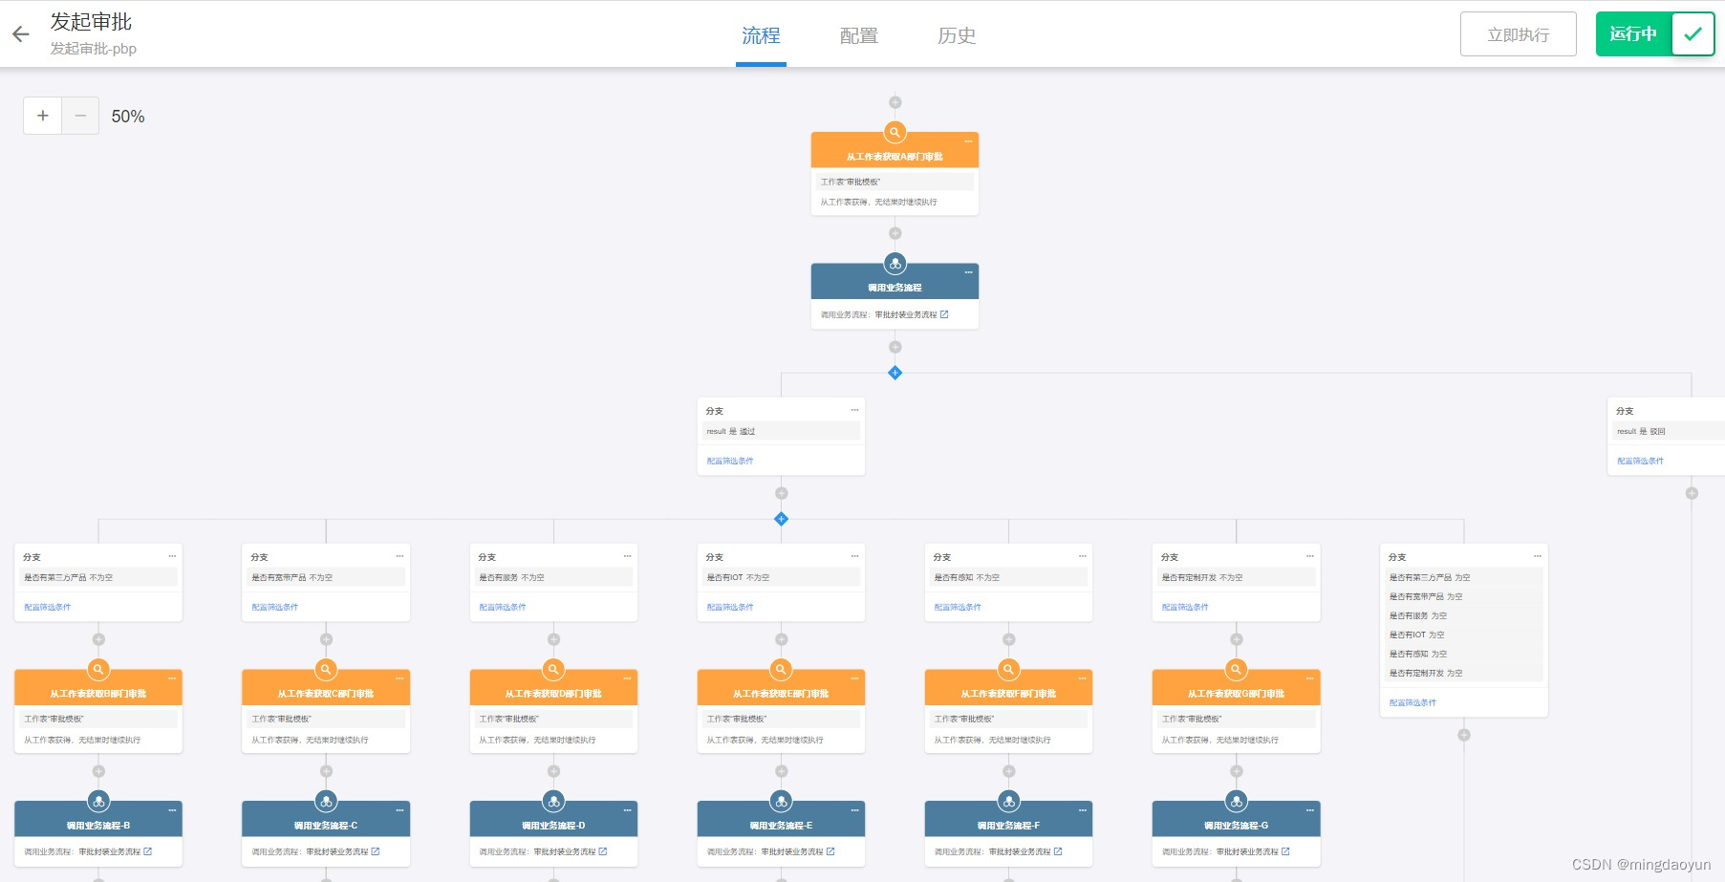
Task: Click the subprocess icon on 调用业务流程-C
Action: pos(326,802)
